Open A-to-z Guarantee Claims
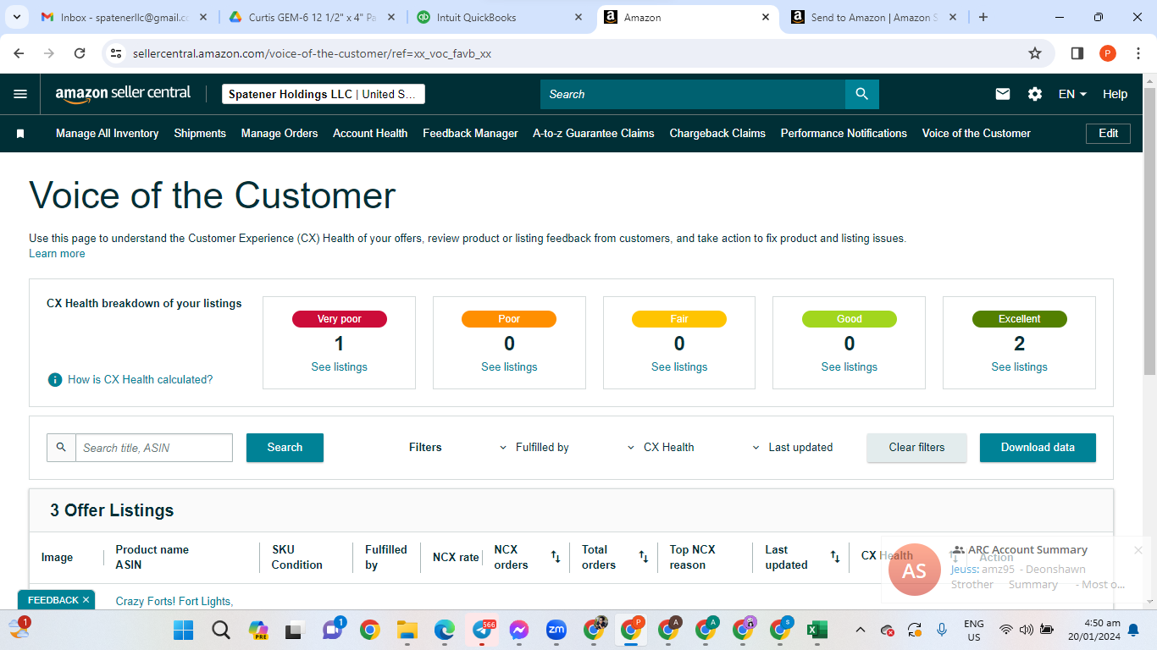Image resolution: width=1157 pixels, height=650 pixels. (594, 134)
